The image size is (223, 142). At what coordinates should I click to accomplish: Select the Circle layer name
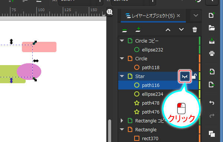click(x=141, y=58)
